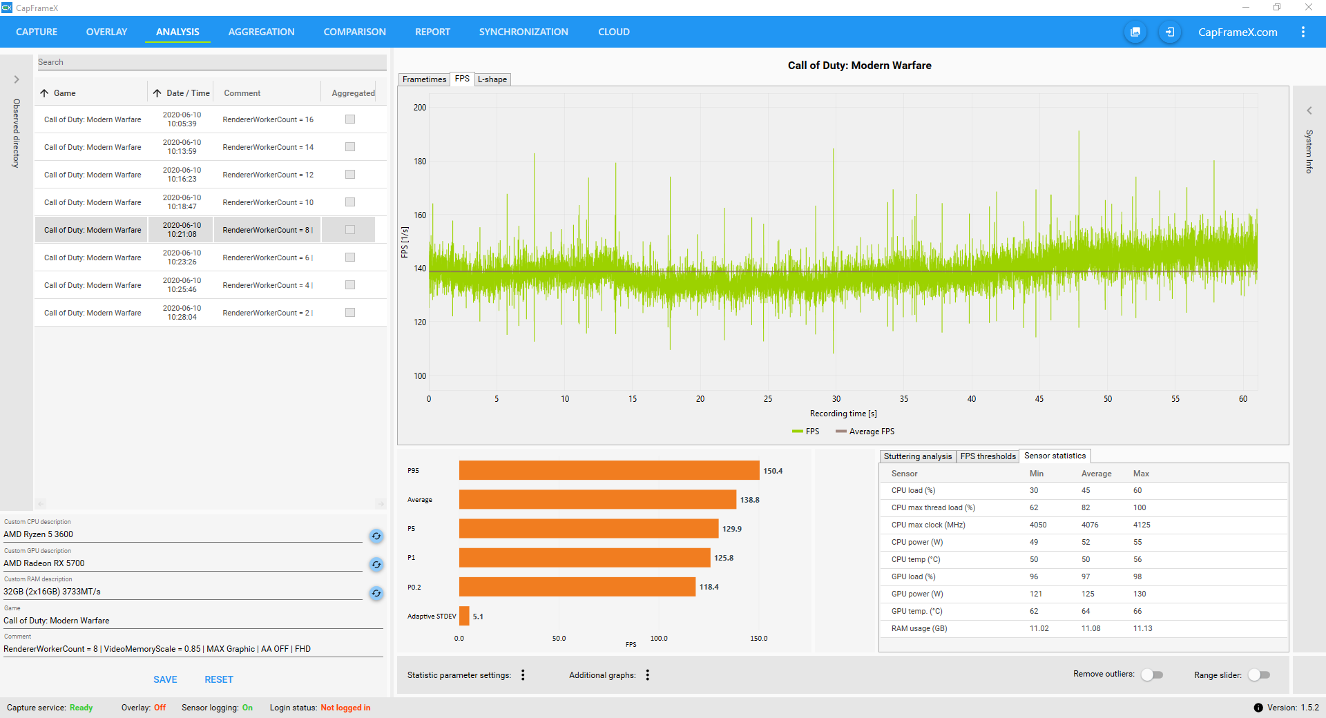Select record dated 2020-06-10 10:23:26
This screenshot has height=718, width=1326.
(x=211, y=258)
